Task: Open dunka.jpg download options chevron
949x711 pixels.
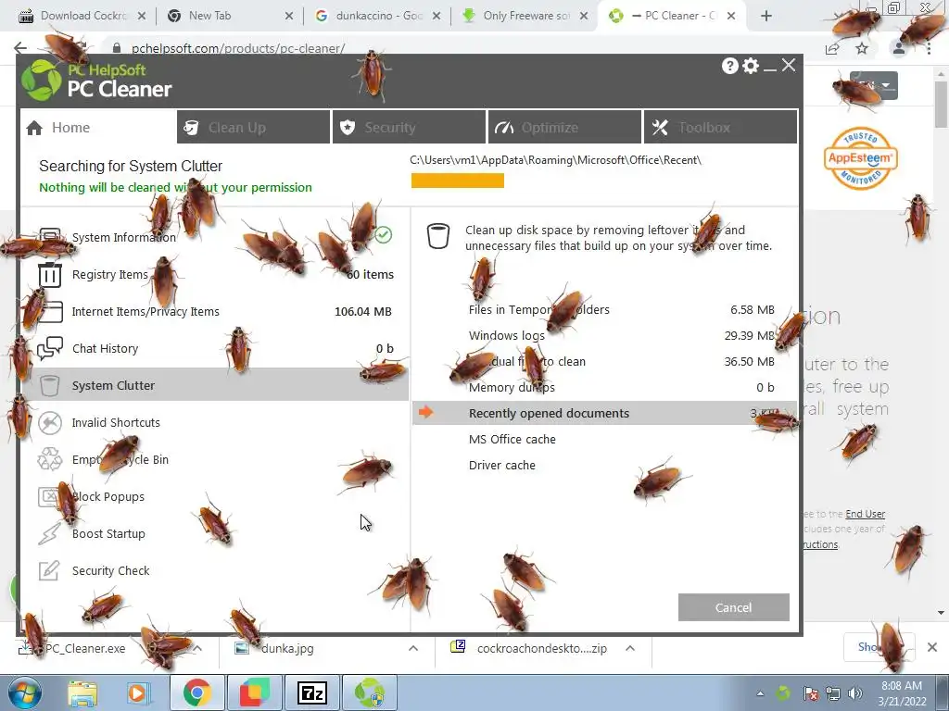Action: point(413,648)
